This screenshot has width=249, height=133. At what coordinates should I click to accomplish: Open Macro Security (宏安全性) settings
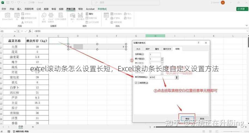[27, 22]
